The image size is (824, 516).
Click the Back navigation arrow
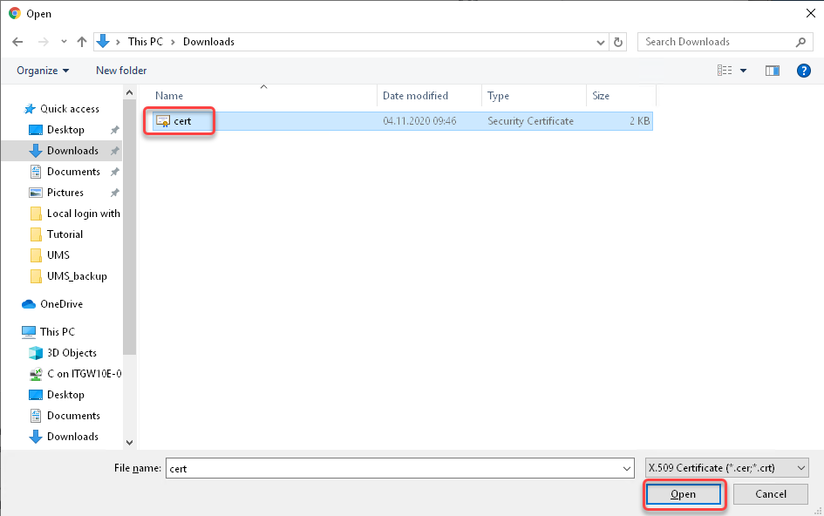point(18,42)
